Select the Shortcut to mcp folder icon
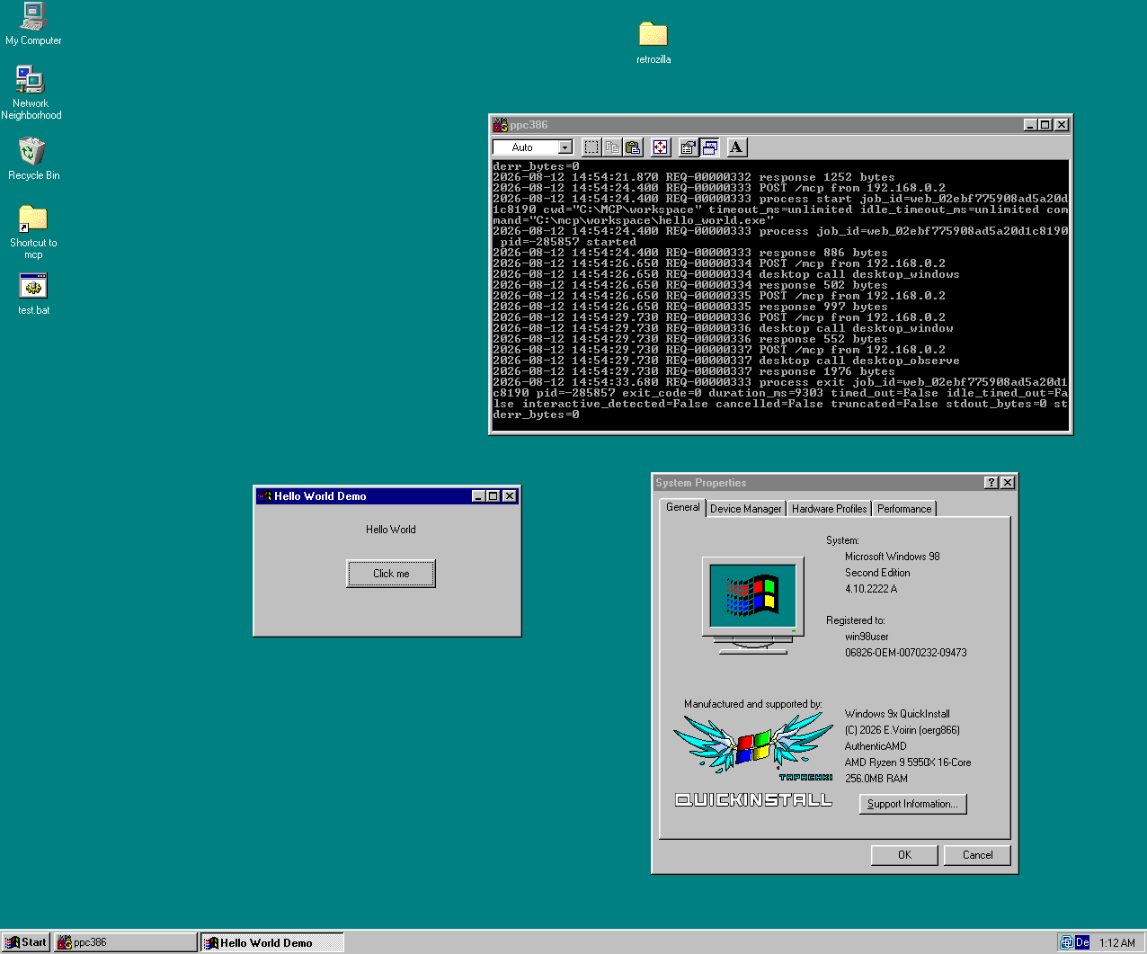Viewport: 1147px width, 954px height. click(33, 232)
